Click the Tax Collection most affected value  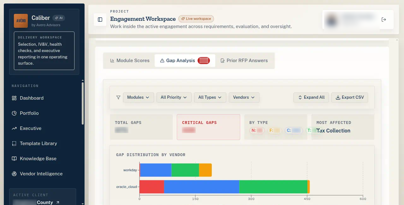333,131
